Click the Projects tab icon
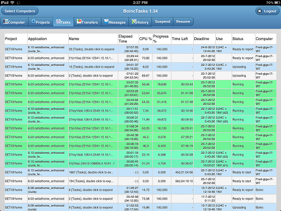Image resolution: width=281 pixels, height=211 pixels. pos(33,21)
